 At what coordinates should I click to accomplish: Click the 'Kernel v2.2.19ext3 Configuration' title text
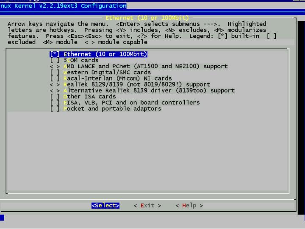70,6
